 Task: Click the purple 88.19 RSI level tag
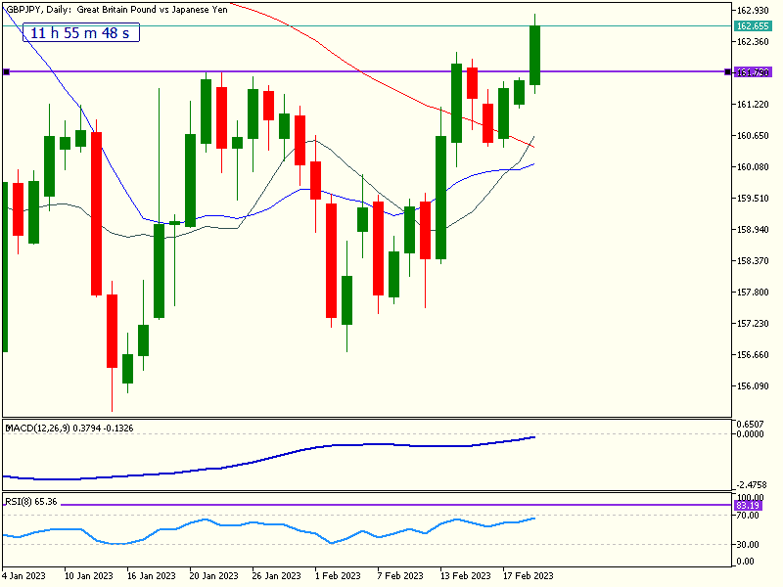tap(751, 506)
